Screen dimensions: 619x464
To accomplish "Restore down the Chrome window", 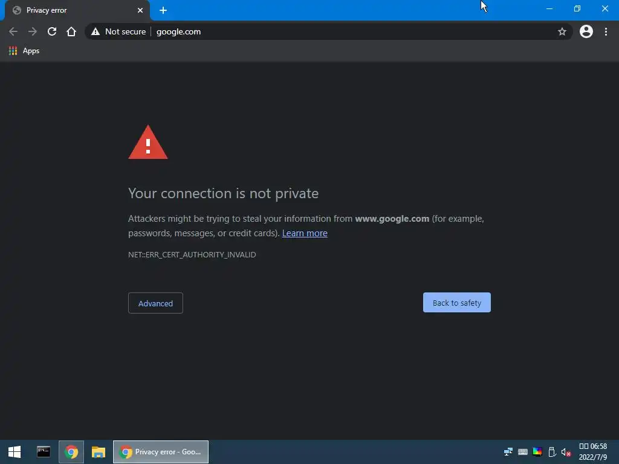I will click(577, 8).
